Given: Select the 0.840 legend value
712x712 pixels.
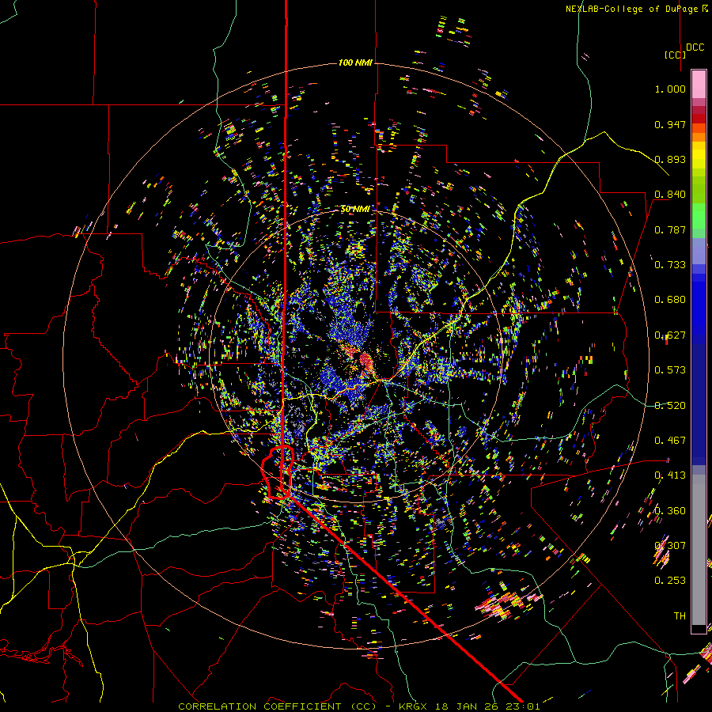Looking at the screenshot, I should pyautogui.click(x=670, y=195).
